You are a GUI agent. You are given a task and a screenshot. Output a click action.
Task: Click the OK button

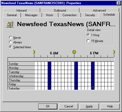[x=48, y=106]
